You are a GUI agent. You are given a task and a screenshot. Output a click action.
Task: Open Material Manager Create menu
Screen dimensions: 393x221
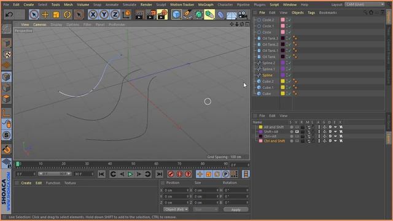coord(26,183)
